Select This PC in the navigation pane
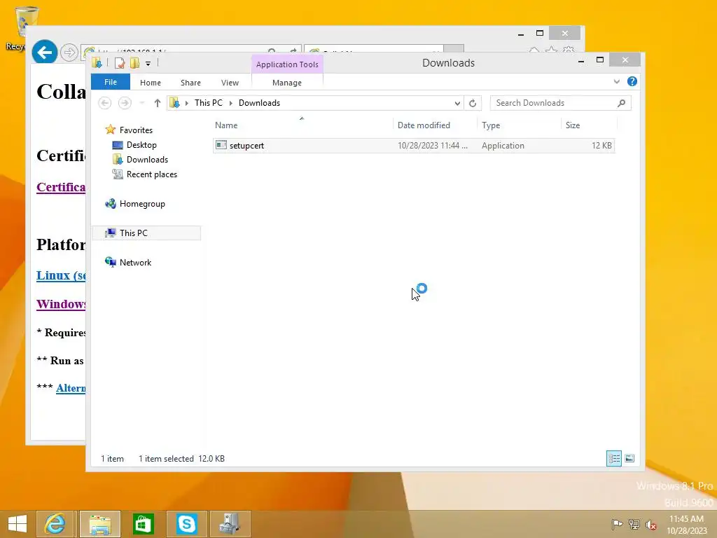Image resolution: width=717 pixels, height=538 pixels. (x=146, y=233)
